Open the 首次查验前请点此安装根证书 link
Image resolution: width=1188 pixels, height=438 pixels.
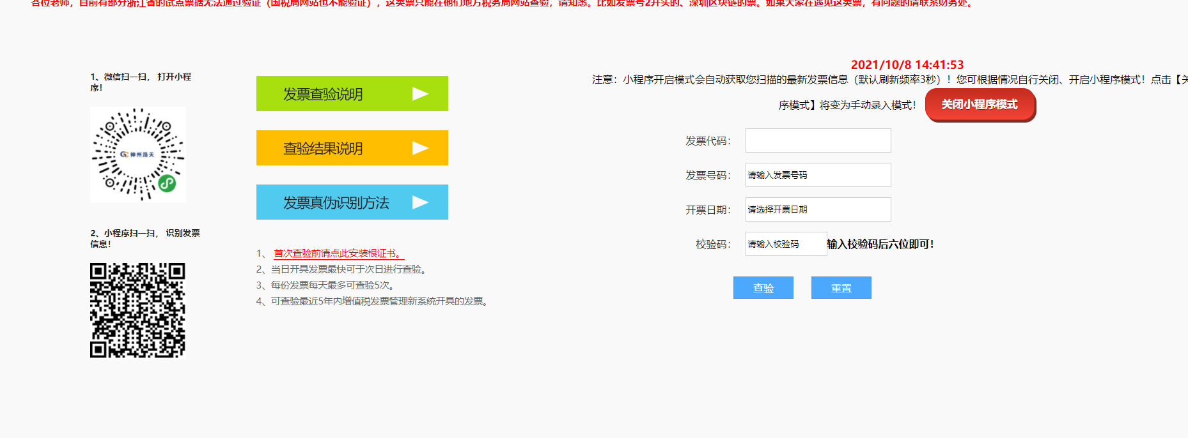(x=338, y=253)
